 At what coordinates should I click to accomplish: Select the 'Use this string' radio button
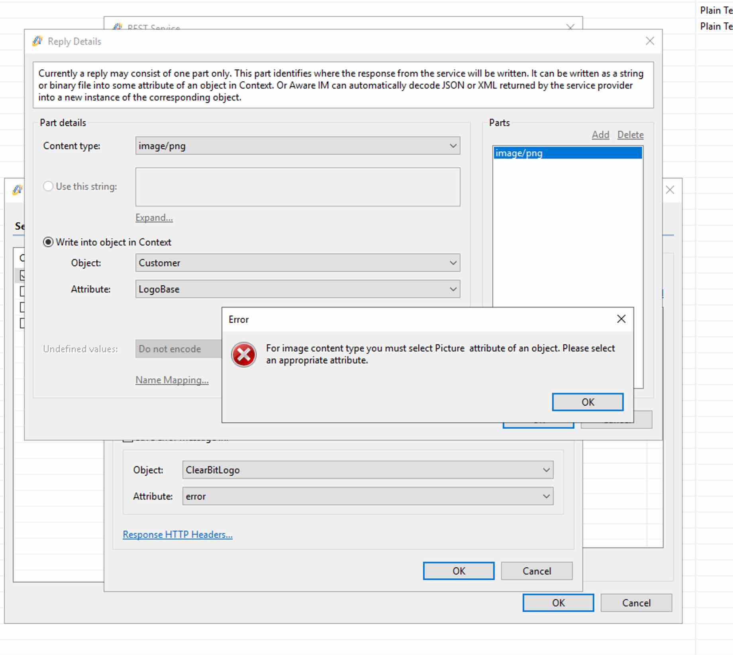click(x=48, y=186)
